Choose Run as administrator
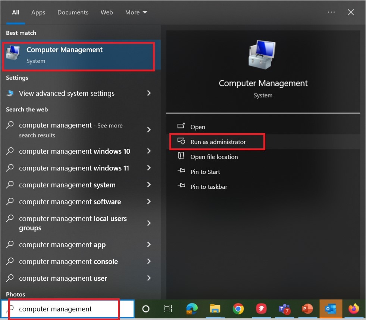The image size is (366, 320). (x=218, y=142)
